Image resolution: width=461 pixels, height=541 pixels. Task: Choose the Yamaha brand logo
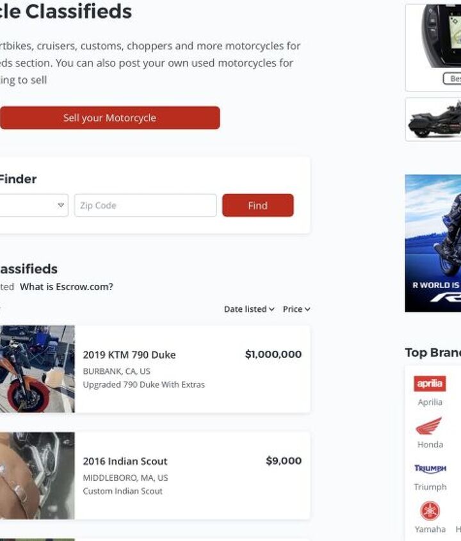[x=430, y=511]
